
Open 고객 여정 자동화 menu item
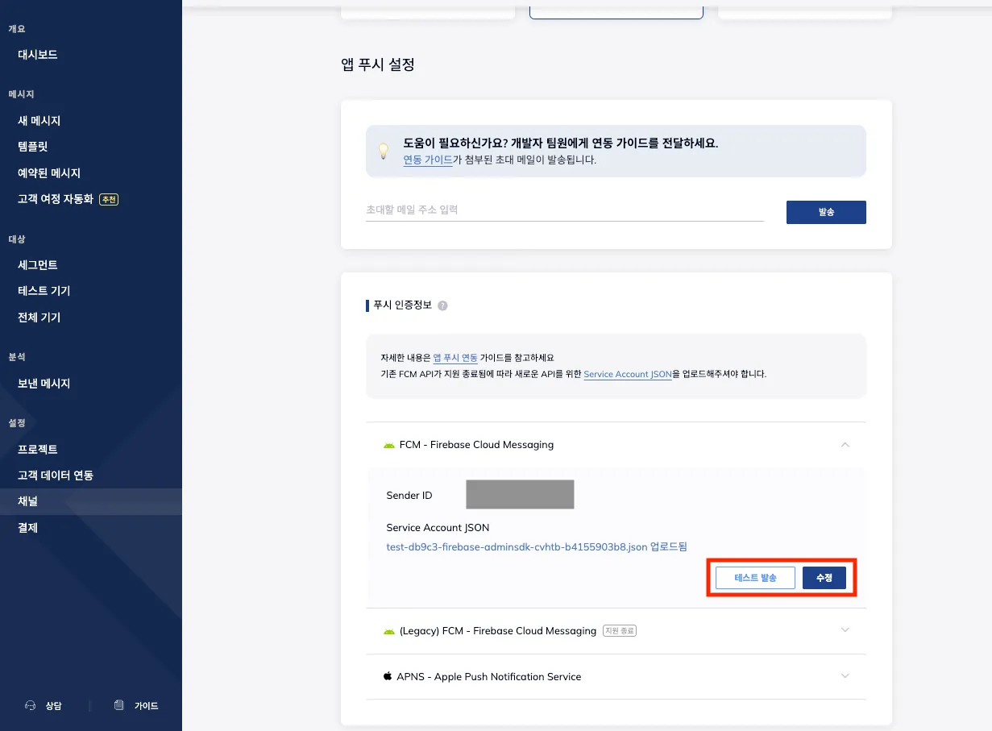click(x=56, y=199)
